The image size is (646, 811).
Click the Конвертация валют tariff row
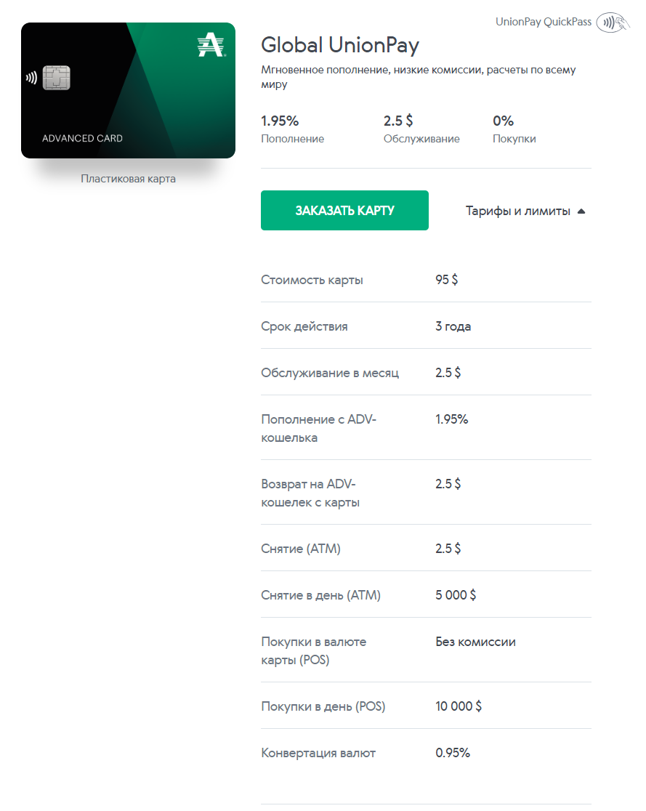(426, 753)
